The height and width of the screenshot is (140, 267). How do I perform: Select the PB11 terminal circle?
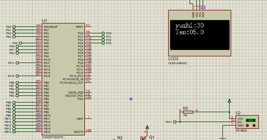pos(14,119)
